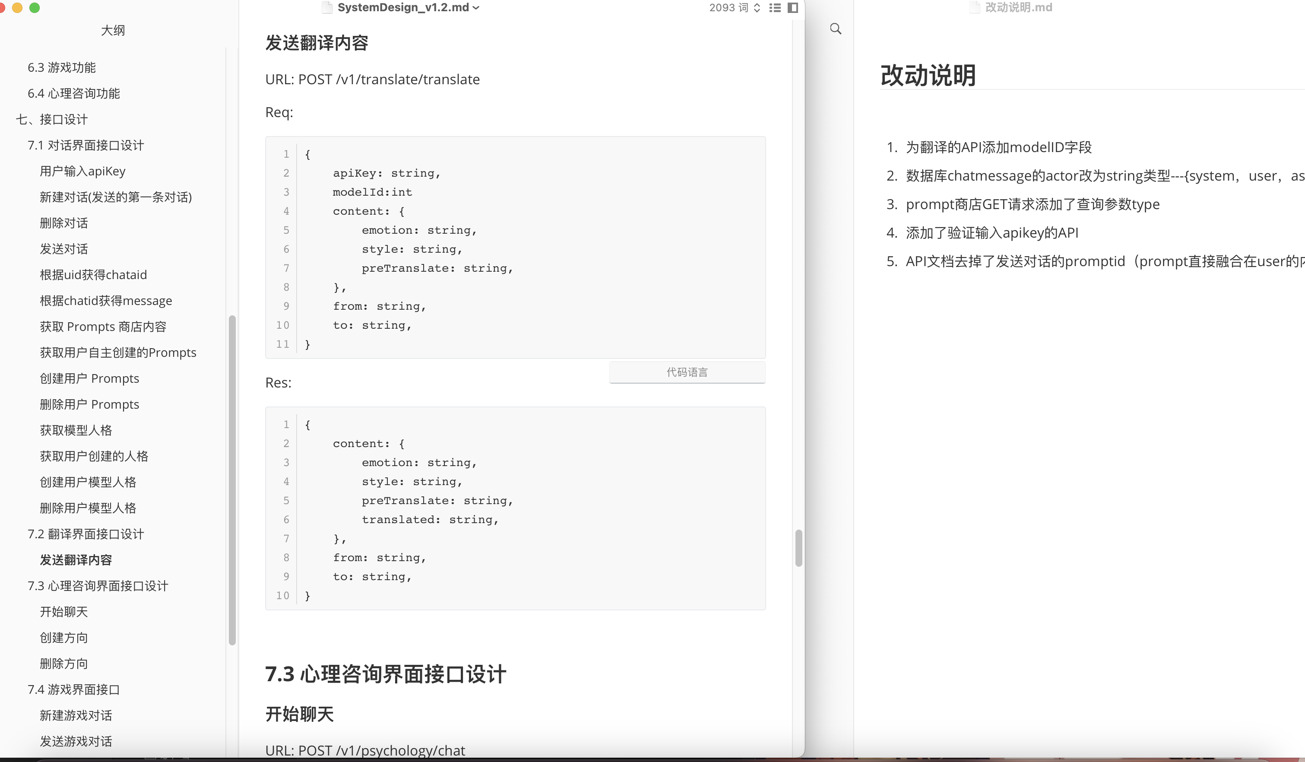Click the 改动说明.md document file icon
1305x762 pixels.
tap(975, 8)
